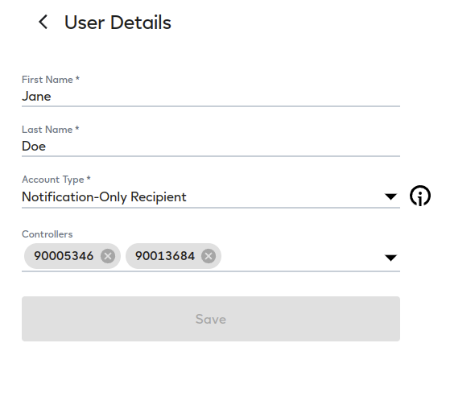Click the Account Type field label
This screenshot has width=475, height=401.
pos(53,180)
